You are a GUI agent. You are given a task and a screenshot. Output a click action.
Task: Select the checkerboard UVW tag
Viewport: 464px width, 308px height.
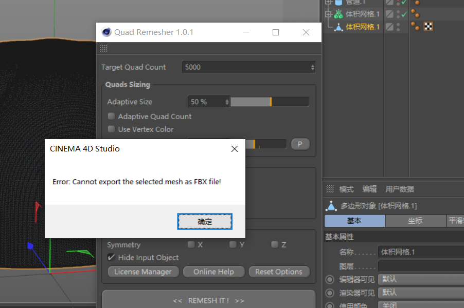[x=428, y=27]
